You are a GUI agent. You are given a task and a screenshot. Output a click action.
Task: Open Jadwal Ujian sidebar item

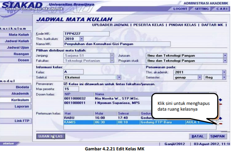pyautogui.click(x=16, y=48)
